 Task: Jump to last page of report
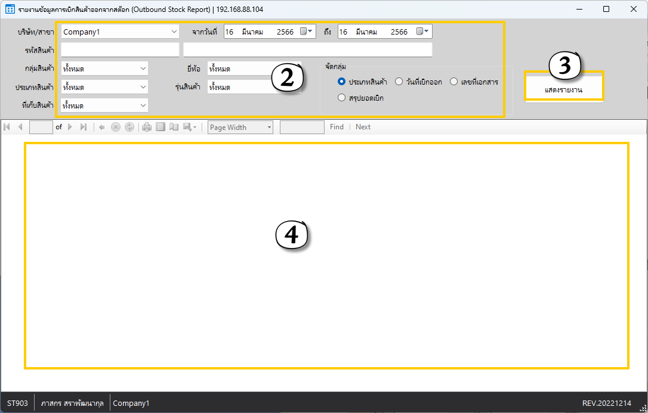coord(83,127)
